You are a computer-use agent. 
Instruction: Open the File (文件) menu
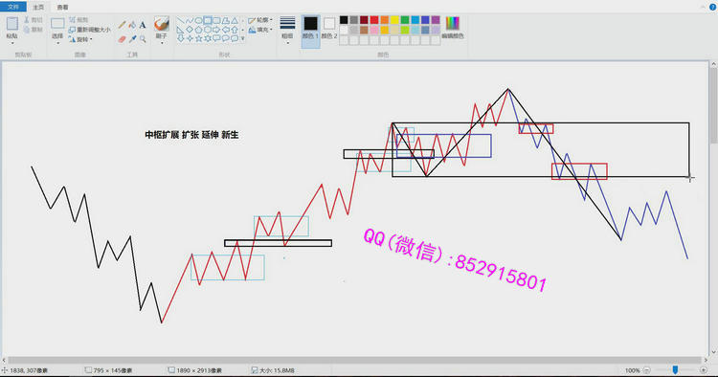pyautogui.click(x=13, y=7)
